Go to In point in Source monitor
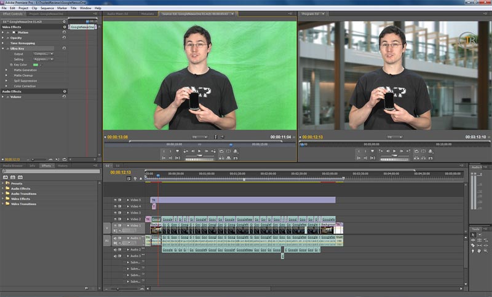The width and height of the screenshot is (492, 297). 164,158
